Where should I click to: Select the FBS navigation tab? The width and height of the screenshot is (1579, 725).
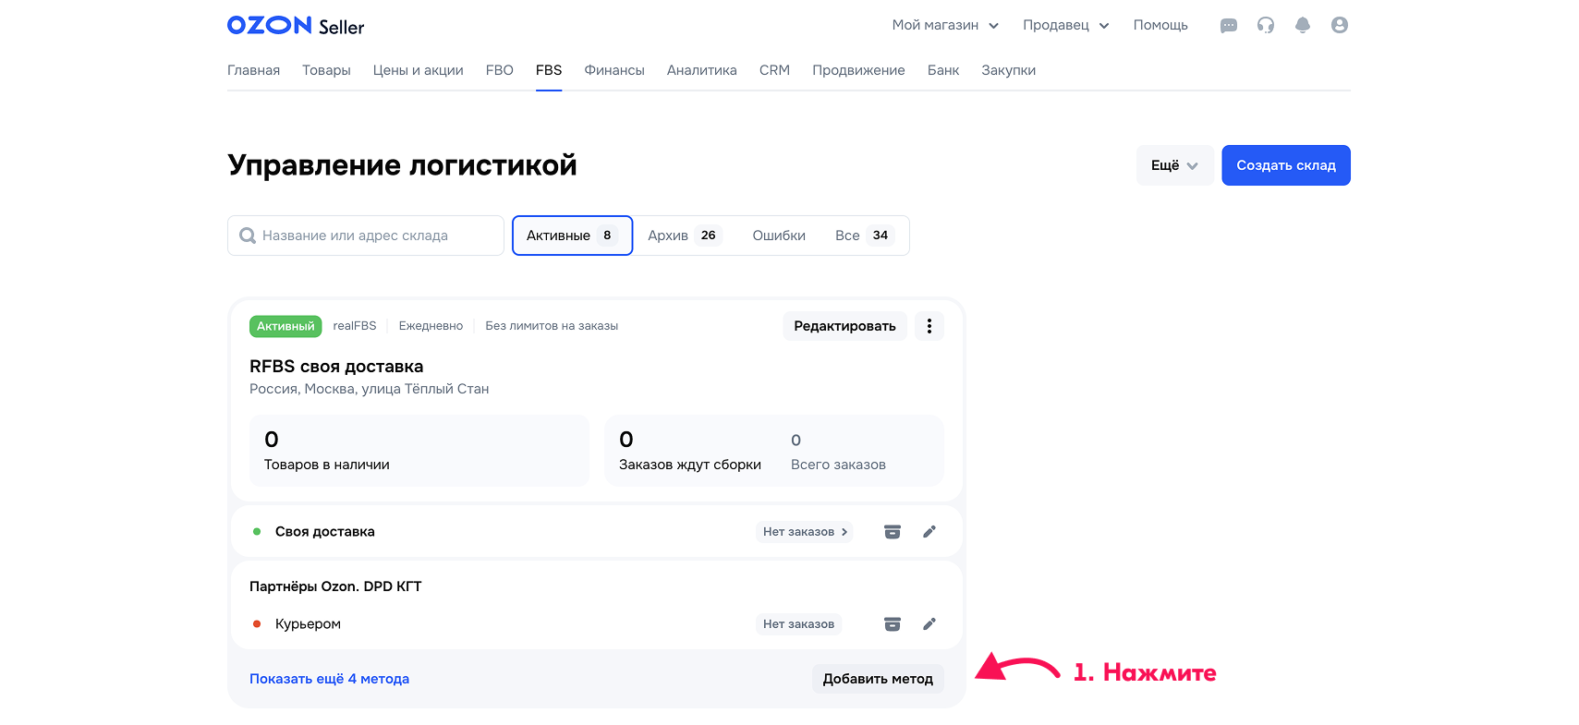point(549,70)
